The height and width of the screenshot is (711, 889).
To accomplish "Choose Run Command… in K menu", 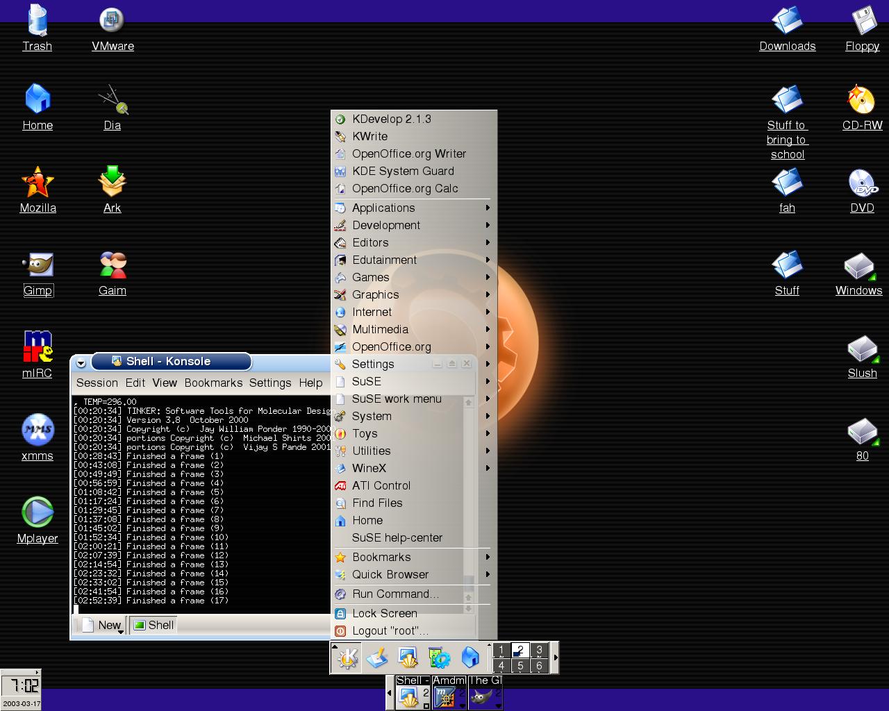I will tap(413, 594).
